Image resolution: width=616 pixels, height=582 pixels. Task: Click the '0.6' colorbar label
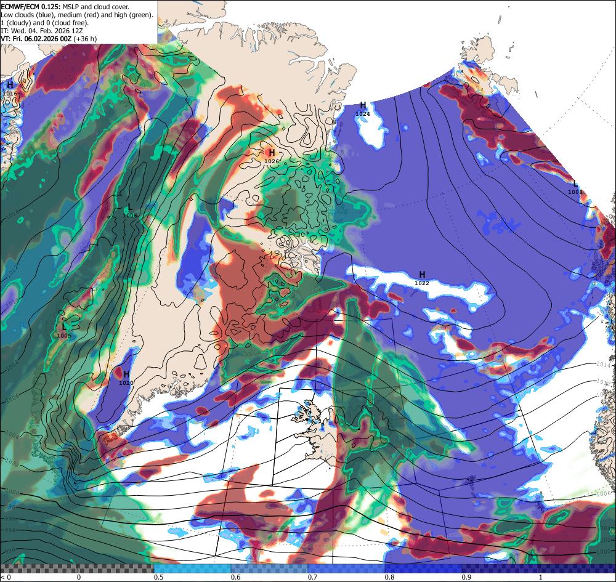tap(236, 577)
